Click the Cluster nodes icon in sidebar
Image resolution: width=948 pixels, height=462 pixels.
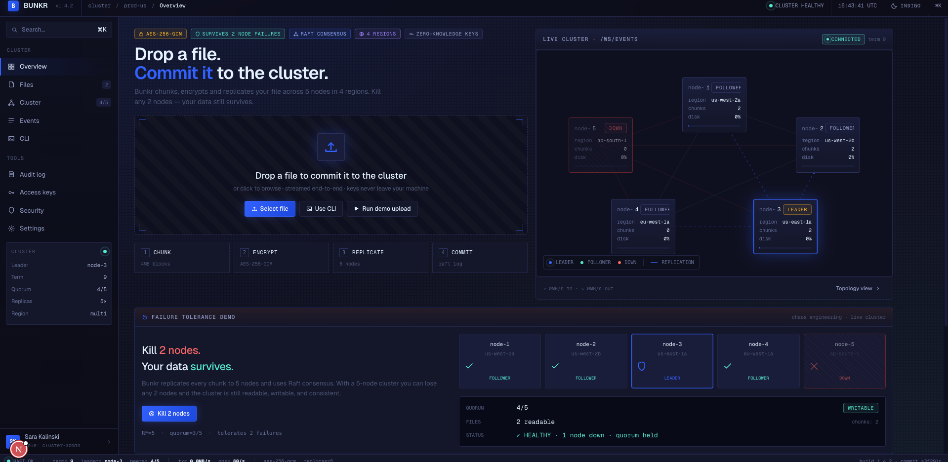coord(11,103)
